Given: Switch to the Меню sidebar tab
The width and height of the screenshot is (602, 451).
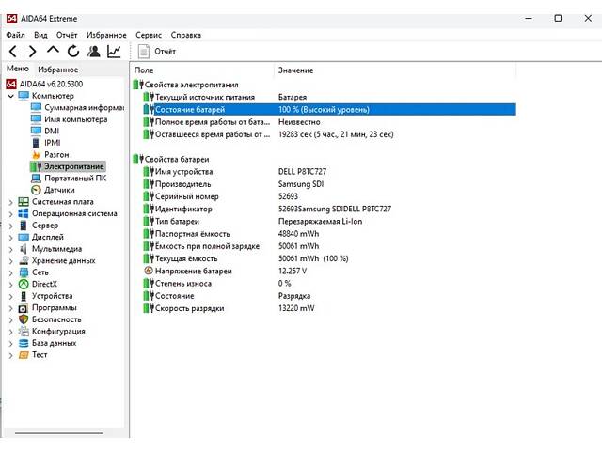Looking at the screenshot, I should [x=18, y=69].
